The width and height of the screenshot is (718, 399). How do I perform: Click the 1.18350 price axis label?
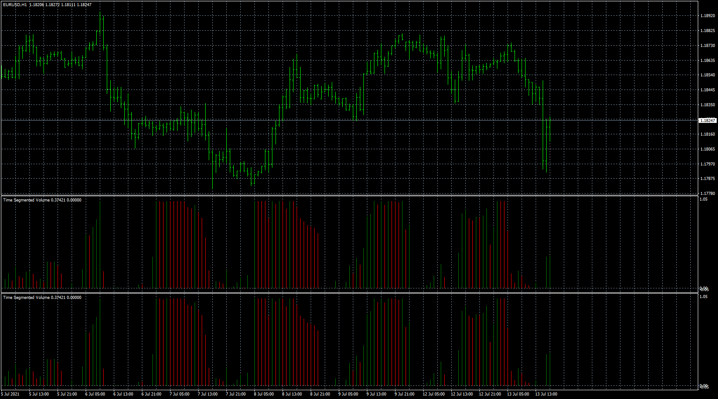707,105
